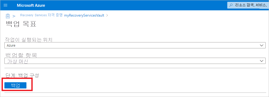The image size is (269, 97).
Task: Click chevron after myRecoveryServicesVault breadcrumb
Action: [x=107, y=15]
